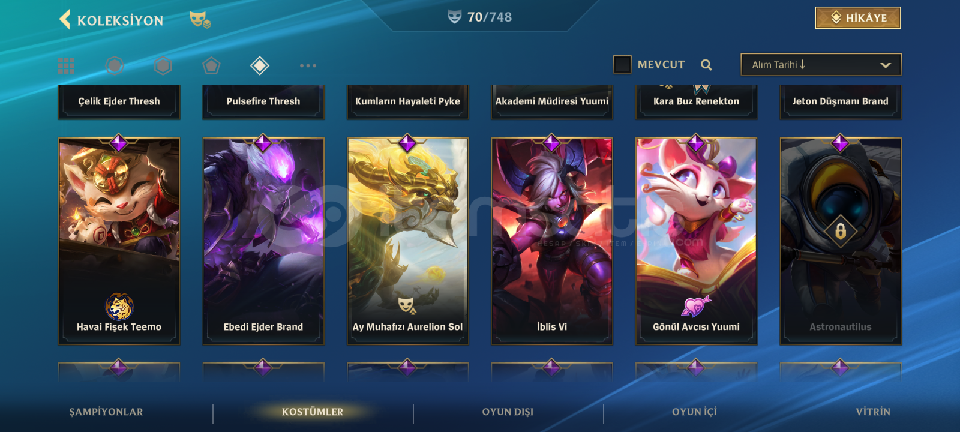Viewport: 960px width, 432px height.
Task: Select the all-rarities grid filter icon
Action: [67, 65]
